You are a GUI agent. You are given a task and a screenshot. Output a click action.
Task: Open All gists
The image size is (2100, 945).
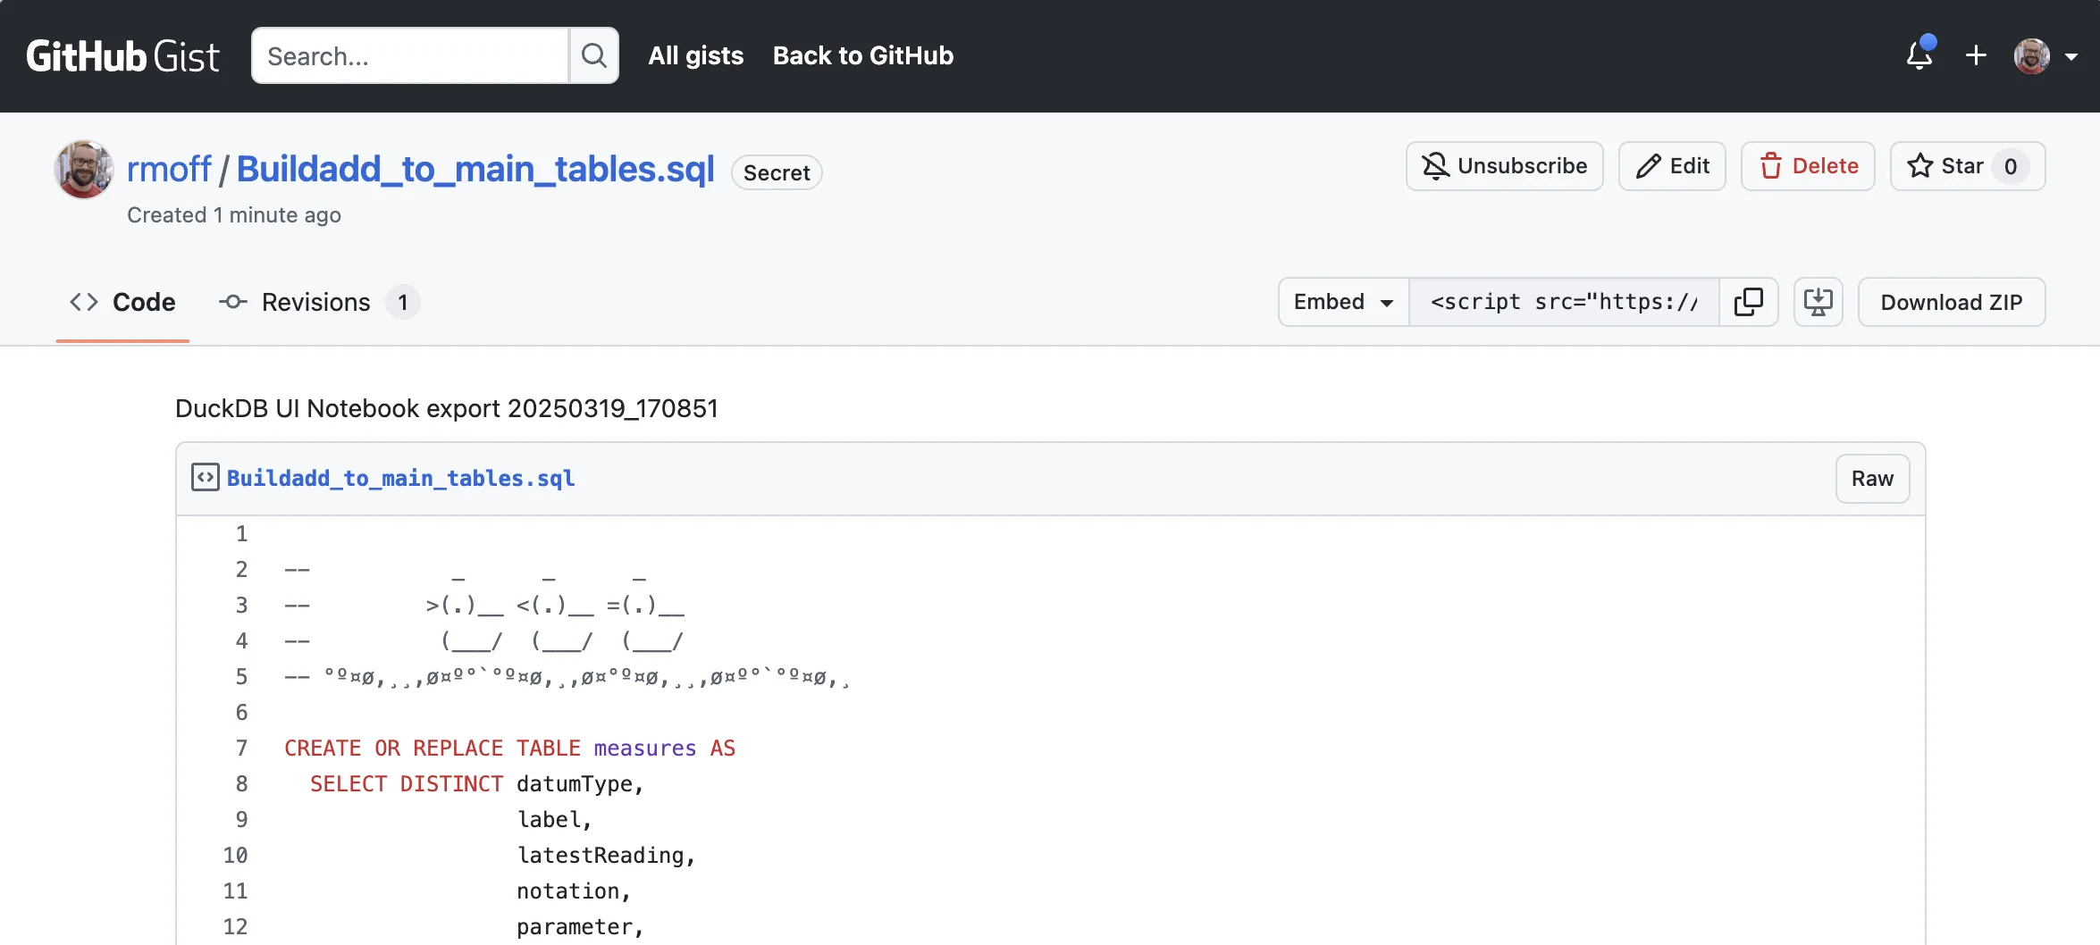[x=695, y=55]
